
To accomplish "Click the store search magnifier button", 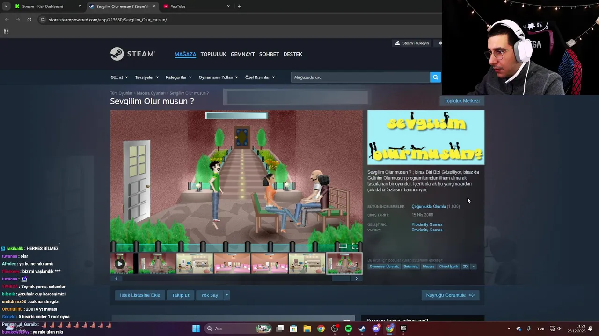I will (x=435, y=77).
